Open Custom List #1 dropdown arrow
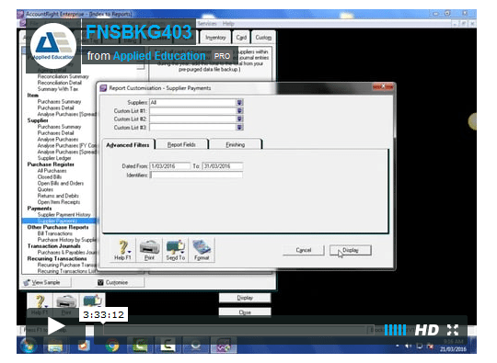 point(240,111)
